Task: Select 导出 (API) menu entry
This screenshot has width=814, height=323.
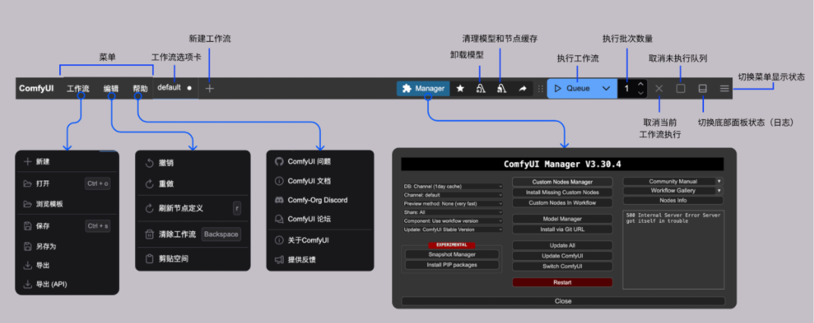Action: coord(67,284)
